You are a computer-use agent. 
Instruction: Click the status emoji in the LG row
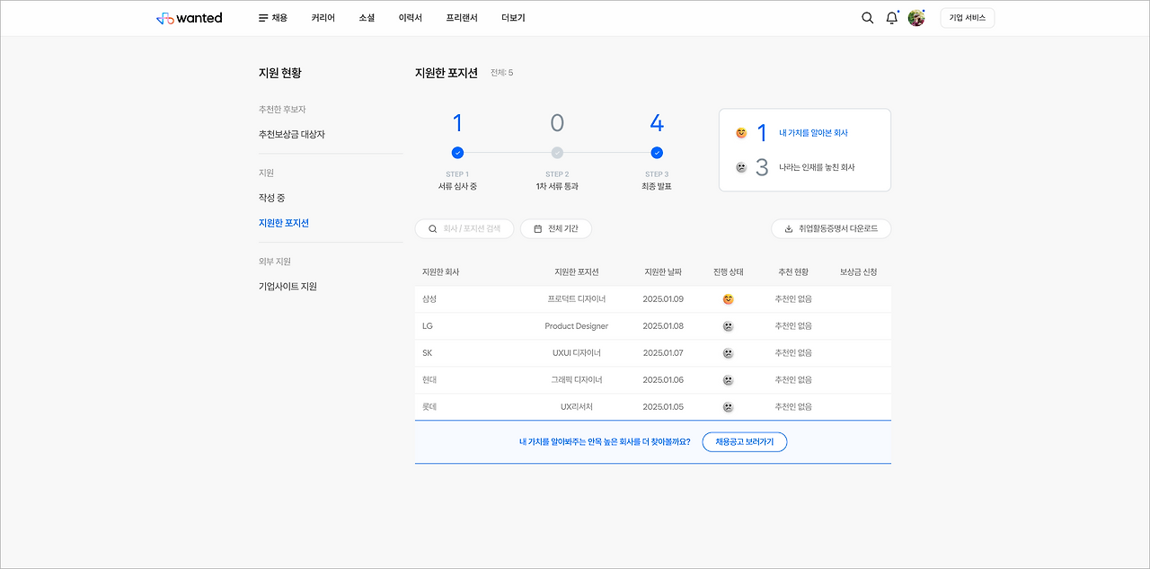[728, 326]
